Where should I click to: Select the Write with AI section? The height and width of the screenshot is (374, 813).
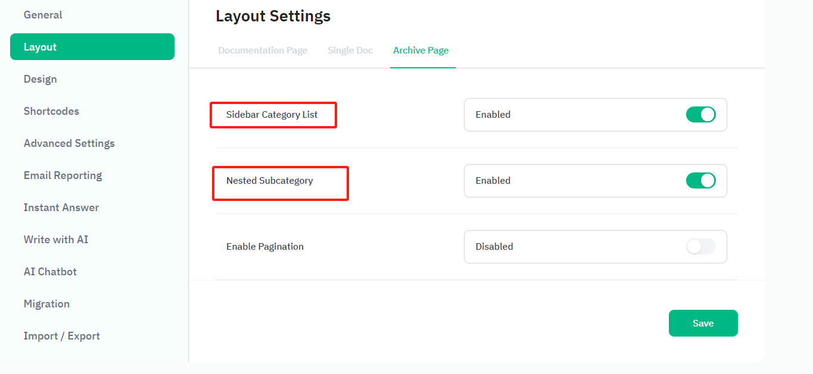(56, 240)
